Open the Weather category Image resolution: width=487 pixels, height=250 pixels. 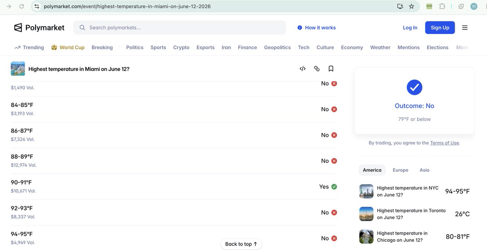[380, 47]
